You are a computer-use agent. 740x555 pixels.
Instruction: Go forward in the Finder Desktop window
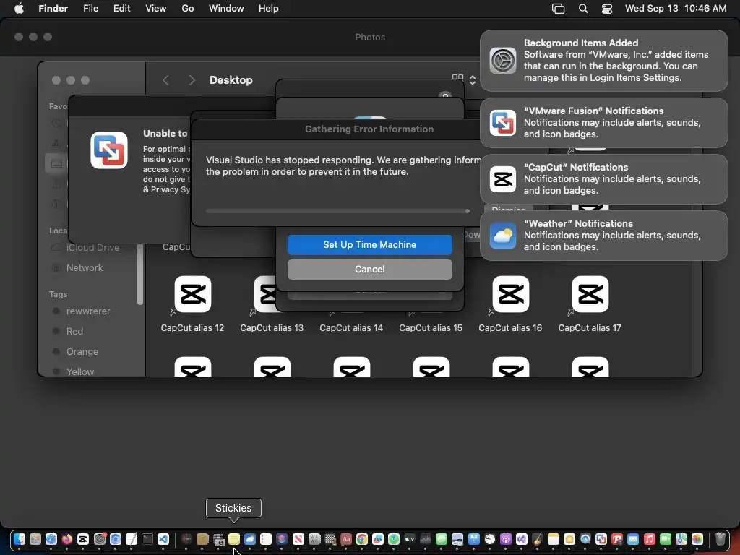pyautogui.click(x=192, y=80)
